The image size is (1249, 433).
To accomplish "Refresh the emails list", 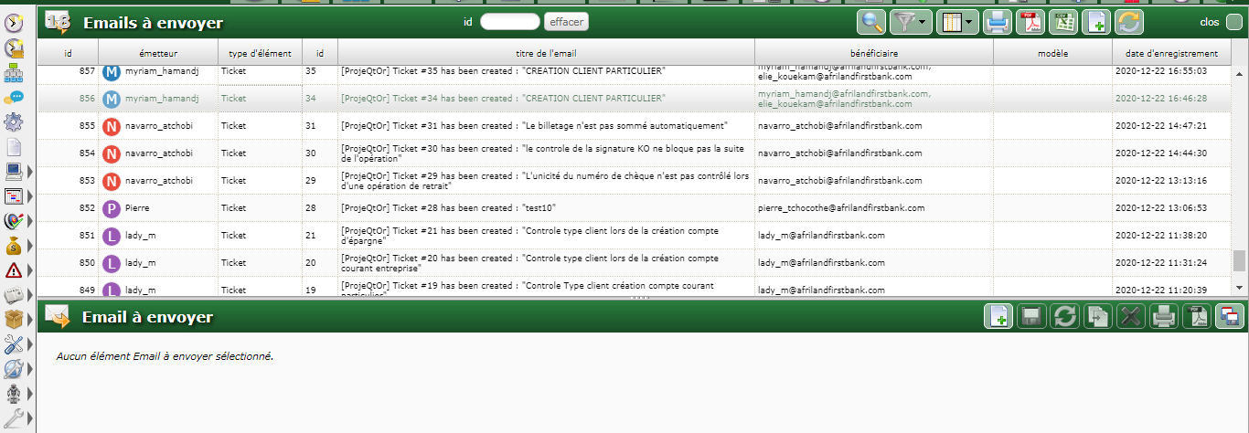I will click(x=1129, y=22).
